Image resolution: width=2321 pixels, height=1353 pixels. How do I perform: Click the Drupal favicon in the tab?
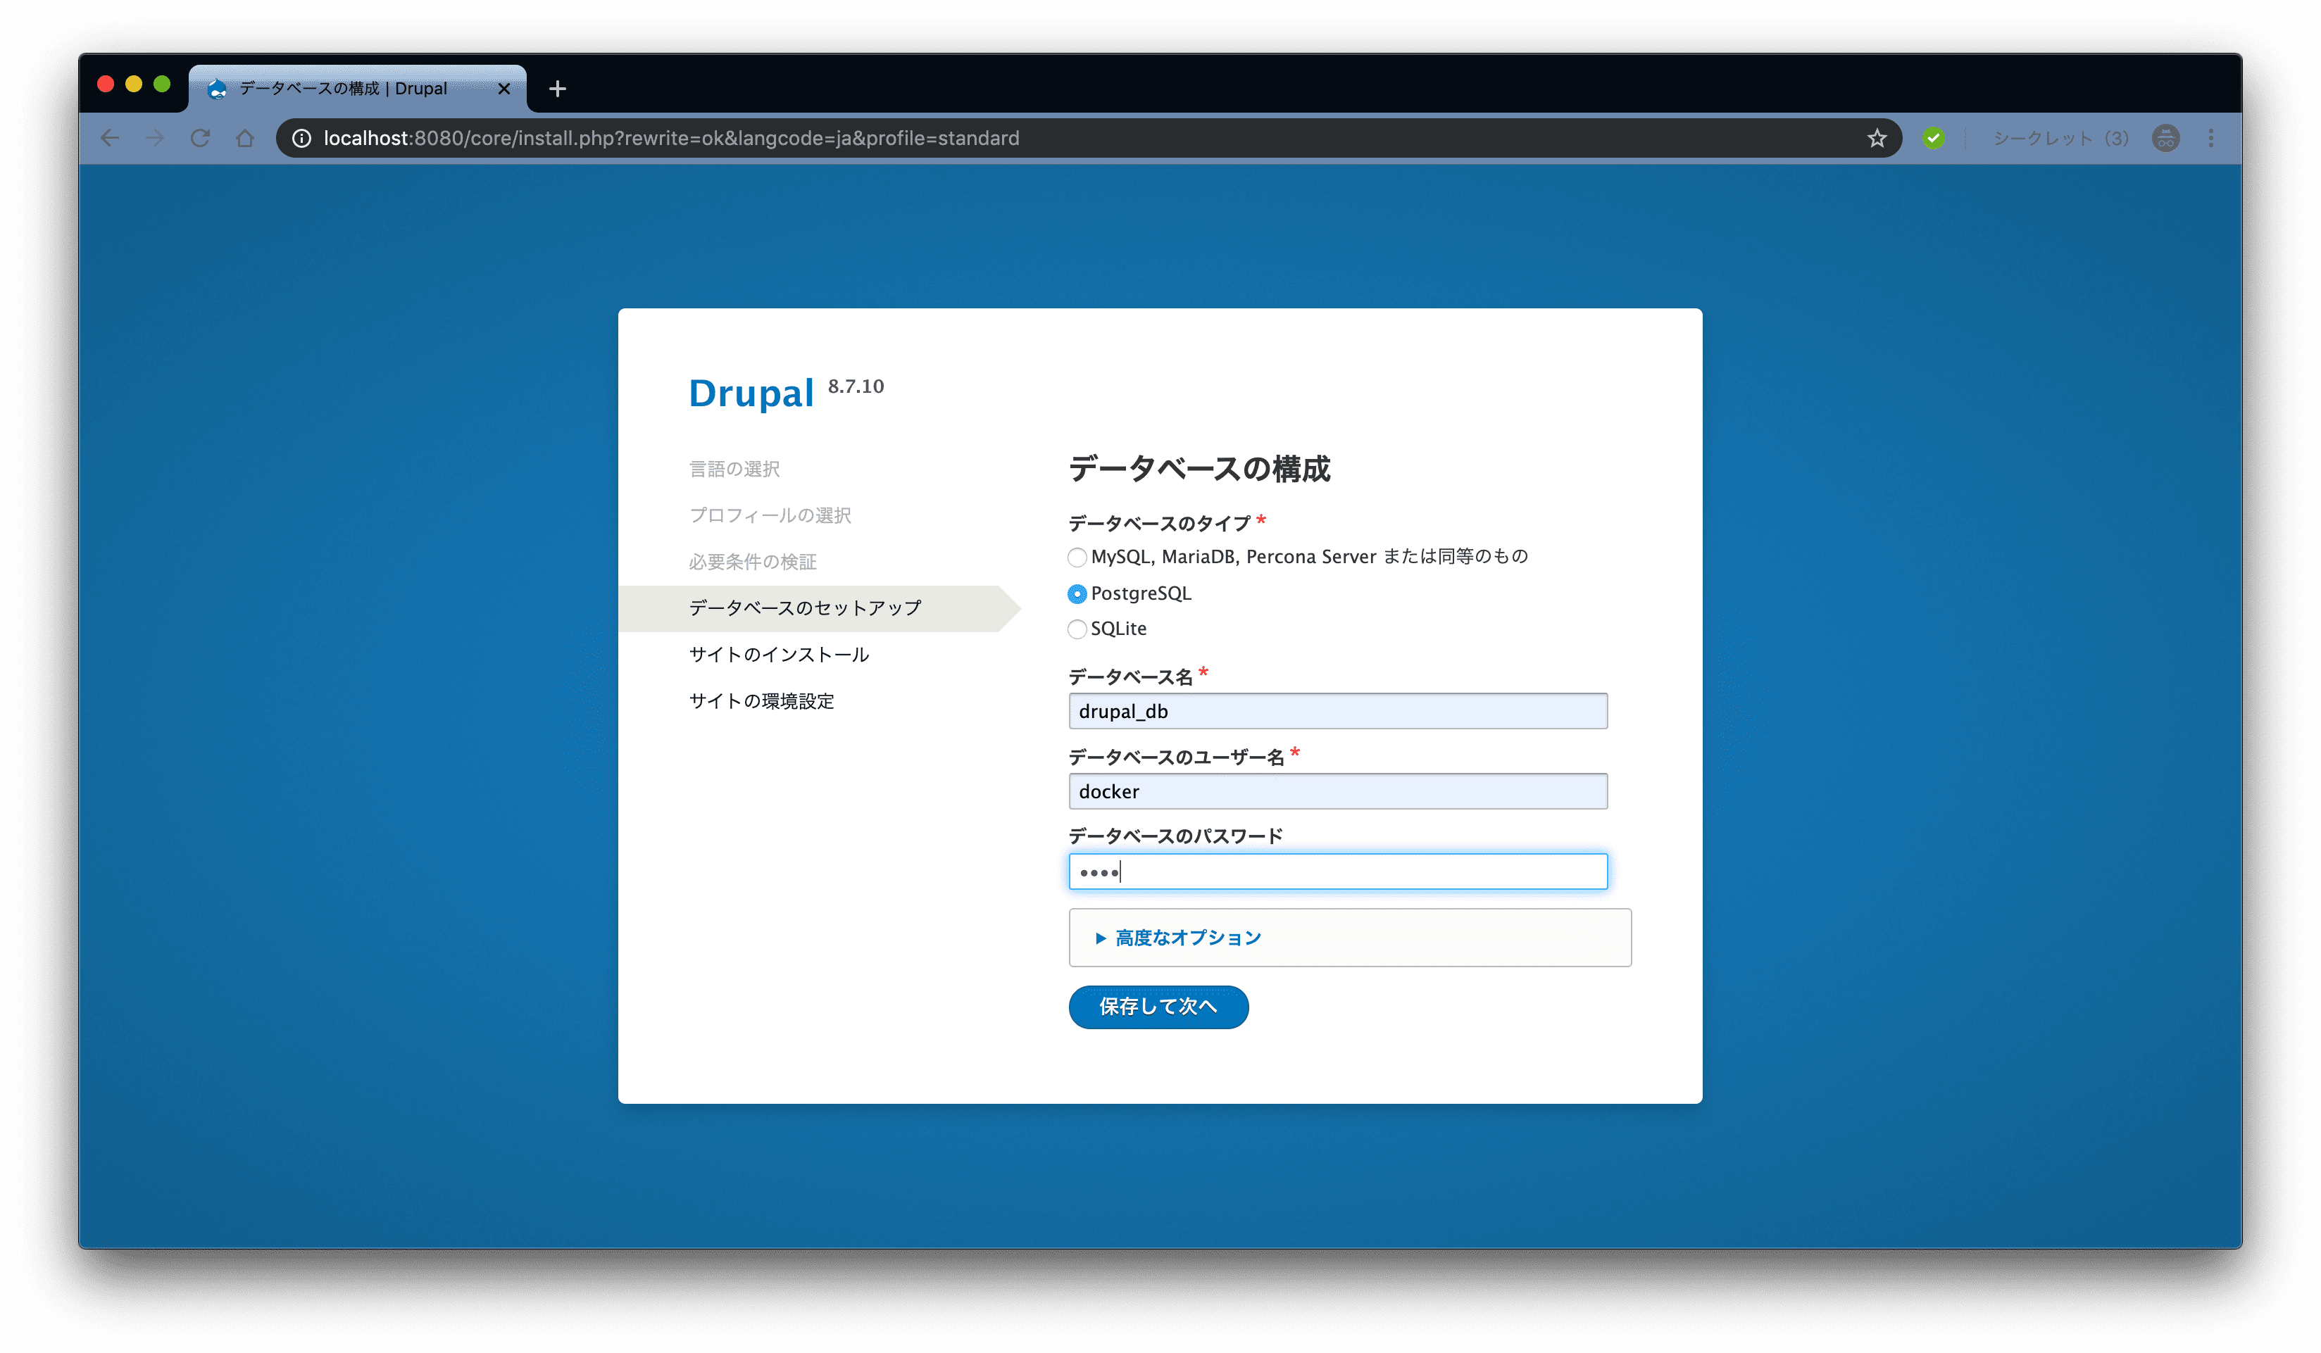pyautogui.click(x=218, y=89)
